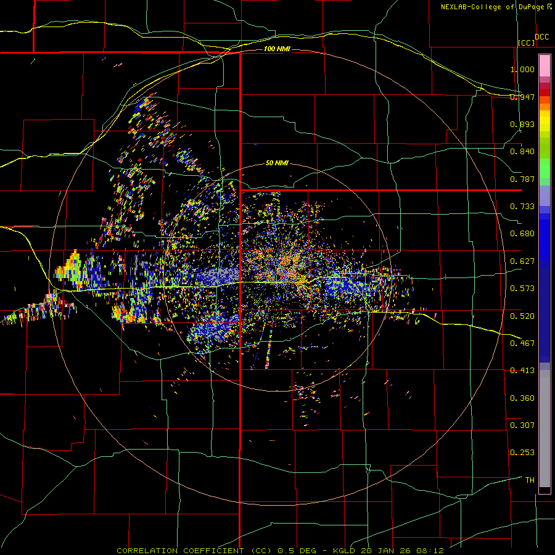Click the NEXLAB-College of DuPage label
555x555 pixels.
coord(493,7)
